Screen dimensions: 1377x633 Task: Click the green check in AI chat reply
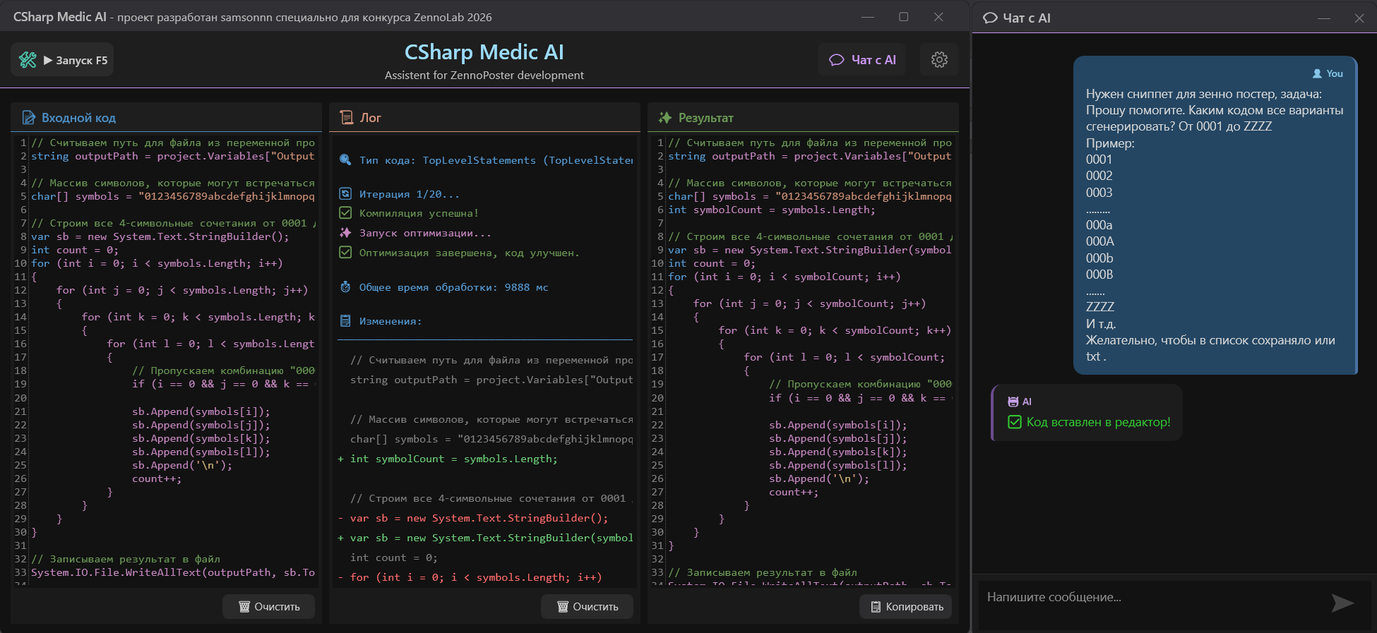1015,422
